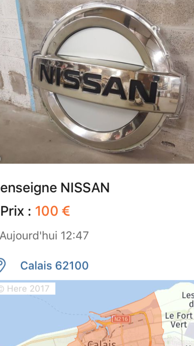Tap the Calais city label on map

(x=102, y=343)
